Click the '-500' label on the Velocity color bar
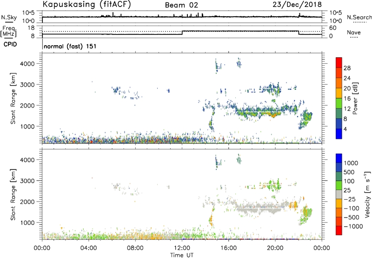372x258 pixels. click(x=351, y=217)
